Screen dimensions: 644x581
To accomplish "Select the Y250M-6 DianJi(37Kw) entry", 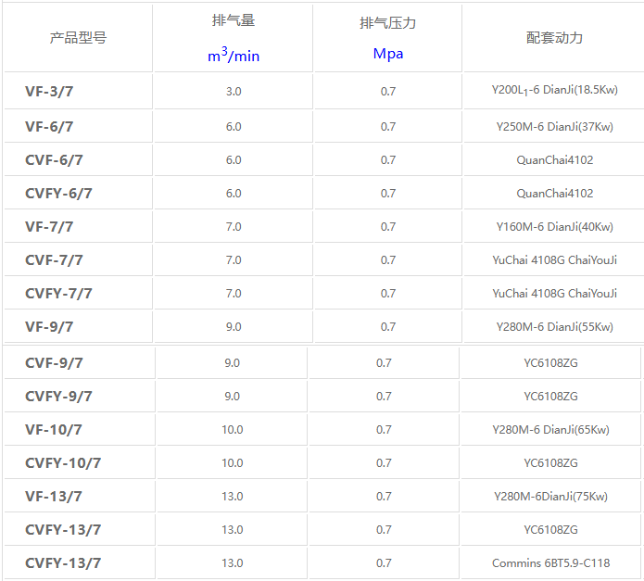I will coord(554,126).
